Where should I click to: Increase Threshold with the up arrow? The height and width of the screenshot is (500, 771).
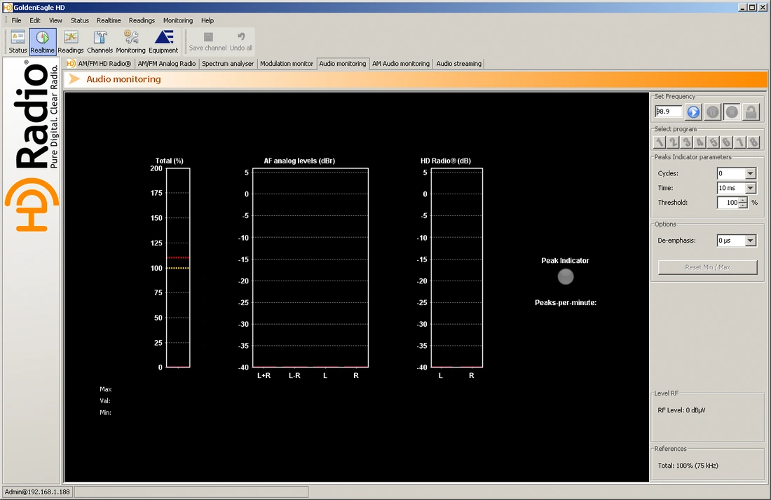point(743,200)
